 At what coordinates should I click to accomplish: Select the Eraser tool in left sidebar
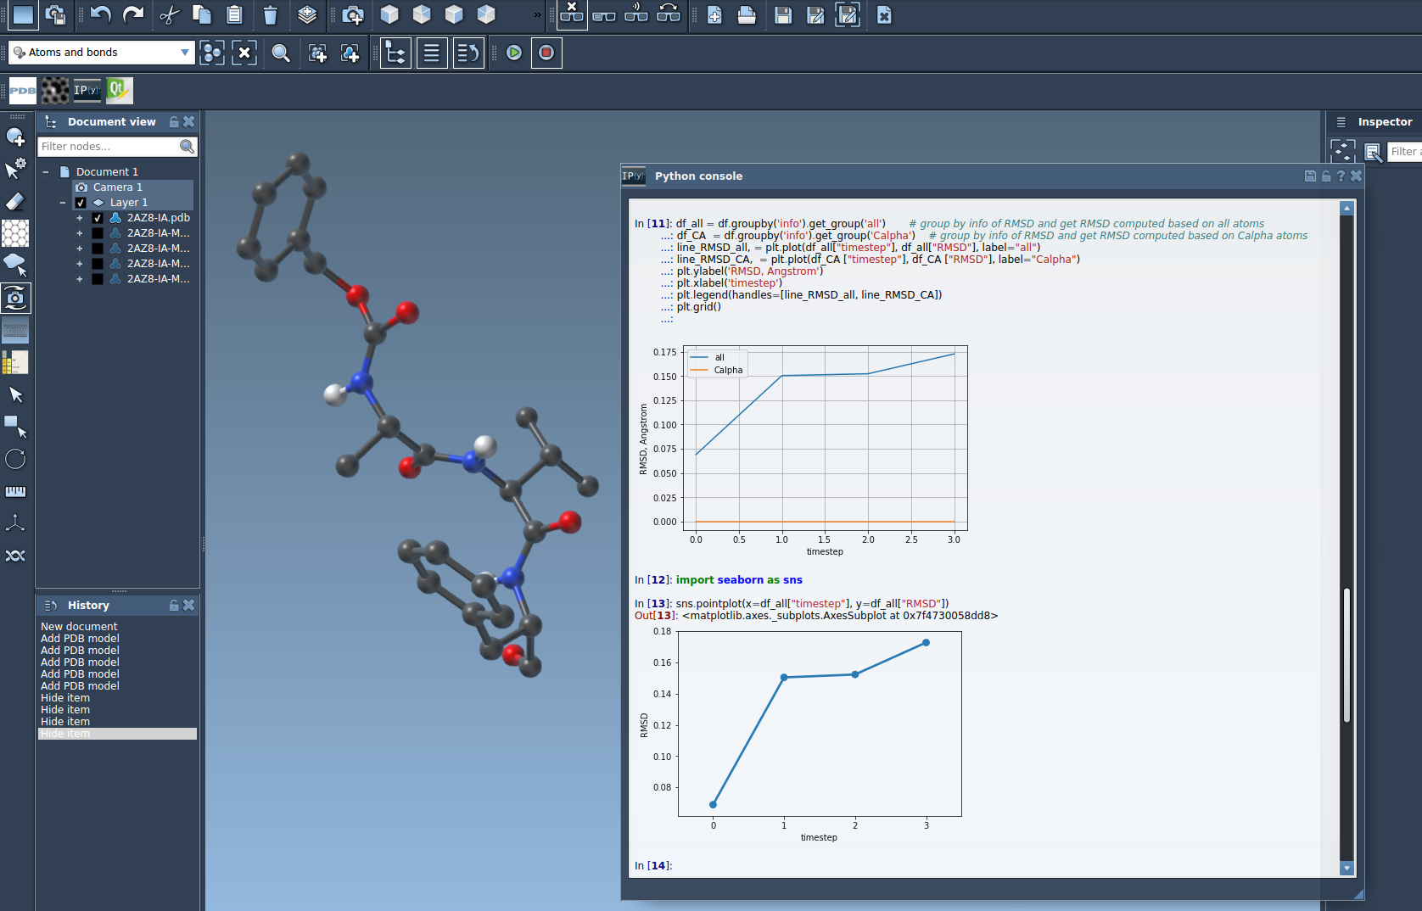(15, 201)
